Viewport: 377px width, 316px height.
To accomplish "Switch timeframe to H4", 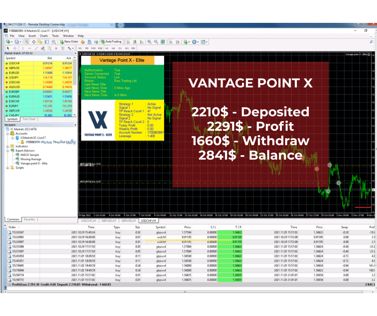I will (113, 49).
